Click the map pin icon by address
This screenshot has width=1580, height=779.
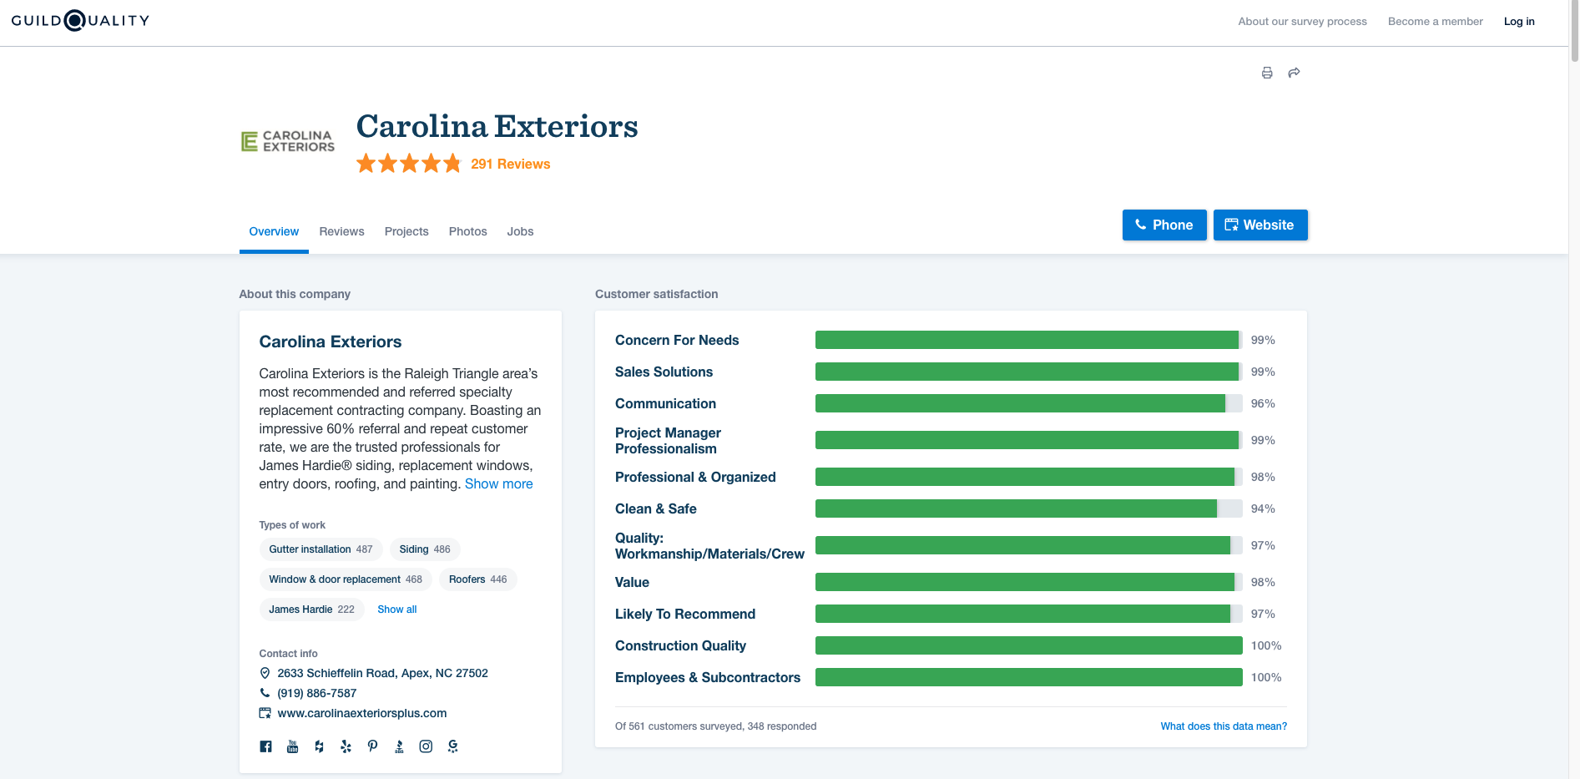click(265, 673)
